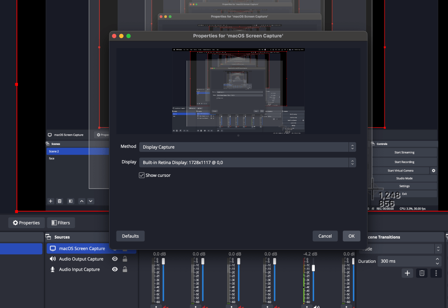Image resolution: width=448 pixels, height=308 pixels.
Task: Cancel the Properties dialog
Action: point(325,236)
